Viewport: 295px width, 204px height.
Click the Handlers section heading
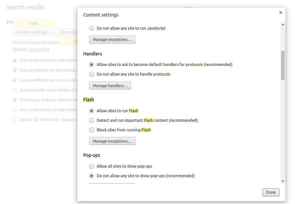click(93, 54)
